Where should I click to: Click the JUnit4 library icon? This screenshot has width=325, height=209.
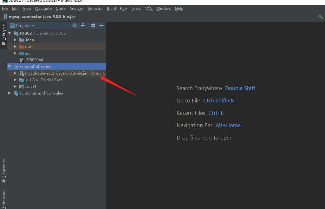[x=22, y=87]
